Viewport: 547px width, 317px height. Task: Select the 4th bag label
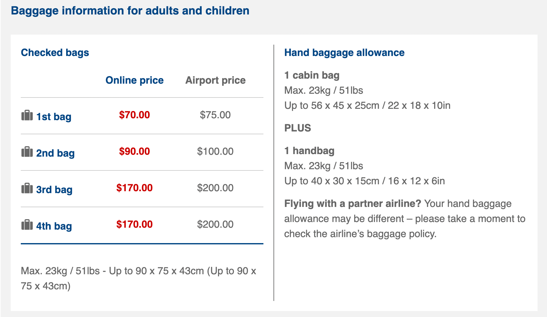54,226
